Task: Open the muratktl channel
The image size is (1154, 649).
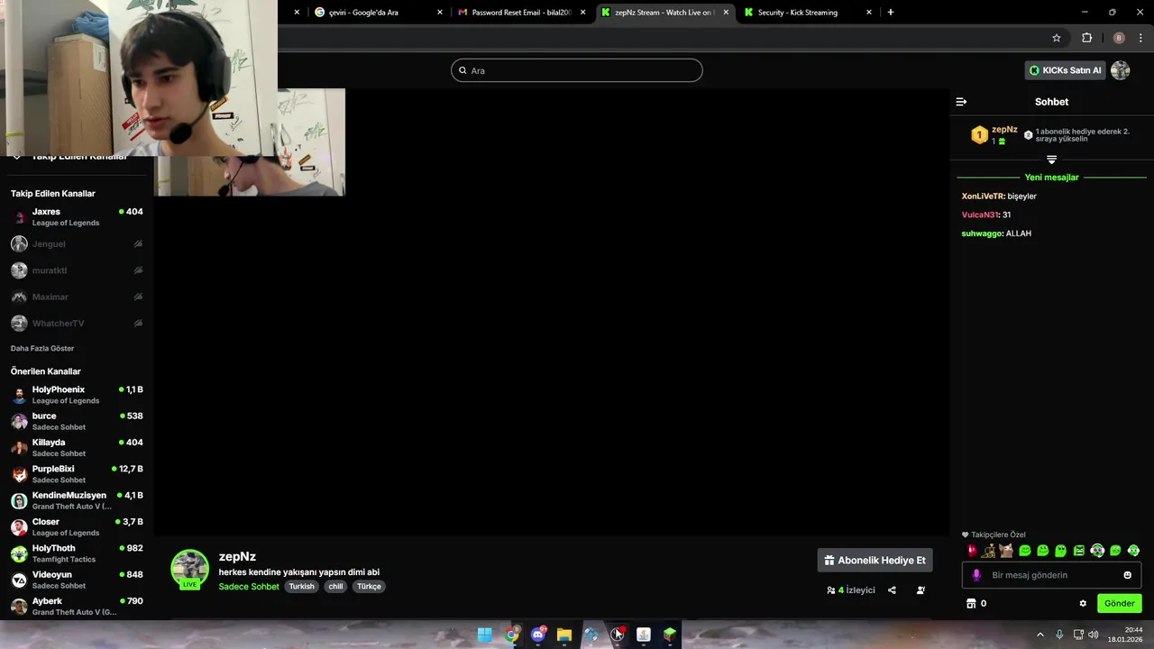Action: tap(77, 270)
